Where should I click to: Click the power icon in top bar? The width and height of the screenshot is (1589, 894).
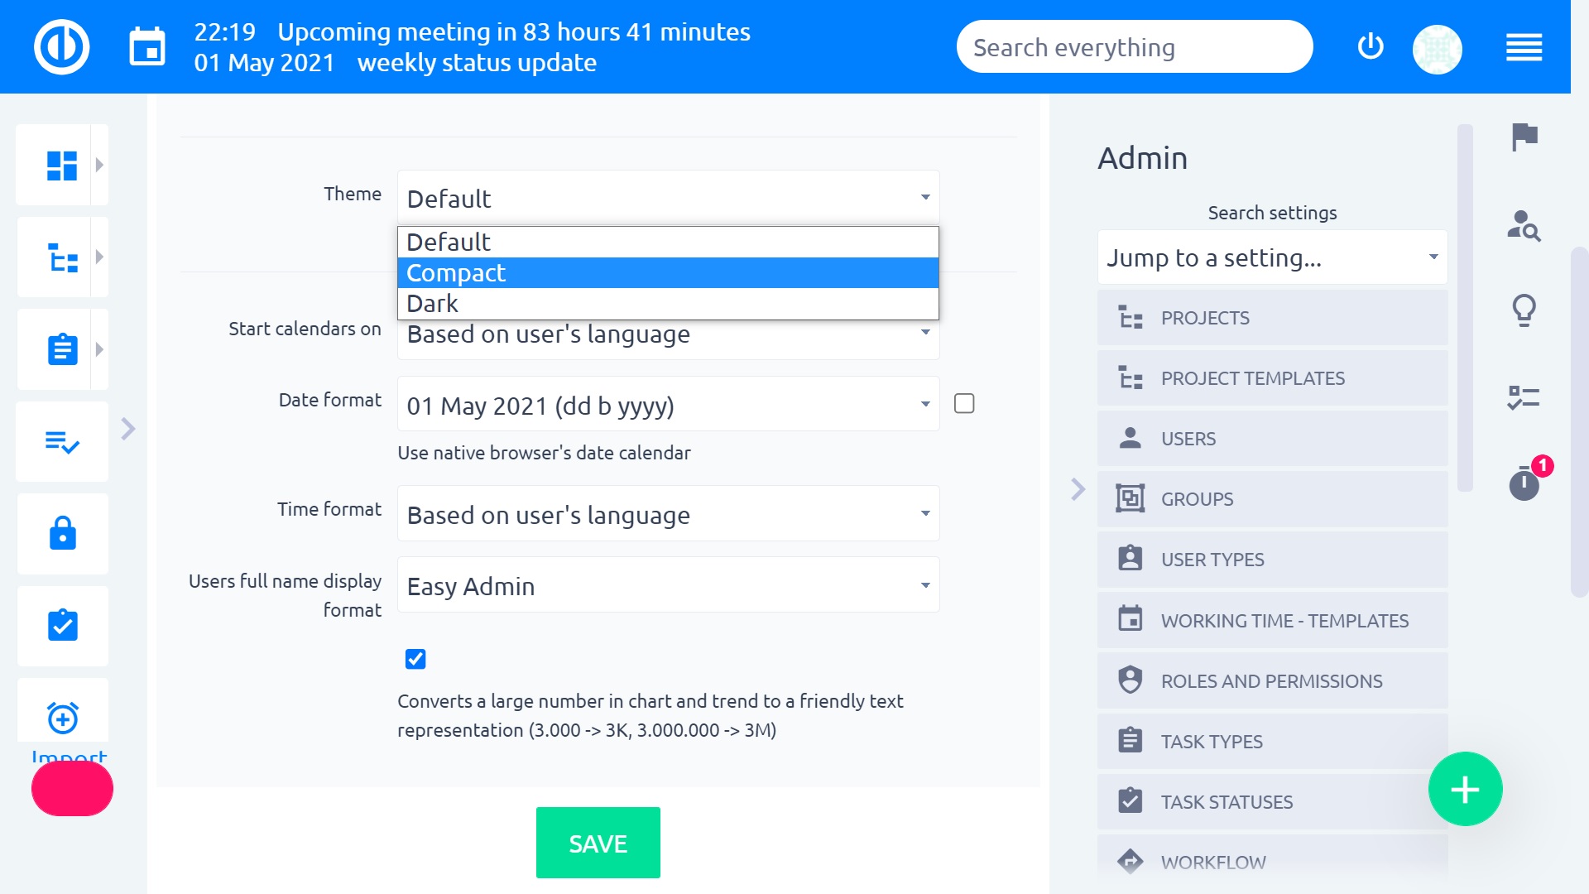point(1371,47)
